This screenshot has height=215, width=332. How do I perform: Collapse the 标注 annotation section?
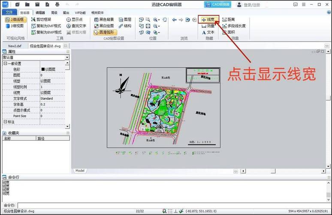point(5,122)
